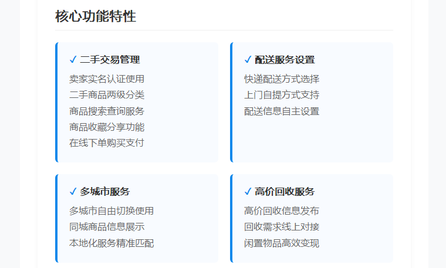Click the line 回收需求线上对接
This screenshot has height=268, width=446.
(282, 226)
